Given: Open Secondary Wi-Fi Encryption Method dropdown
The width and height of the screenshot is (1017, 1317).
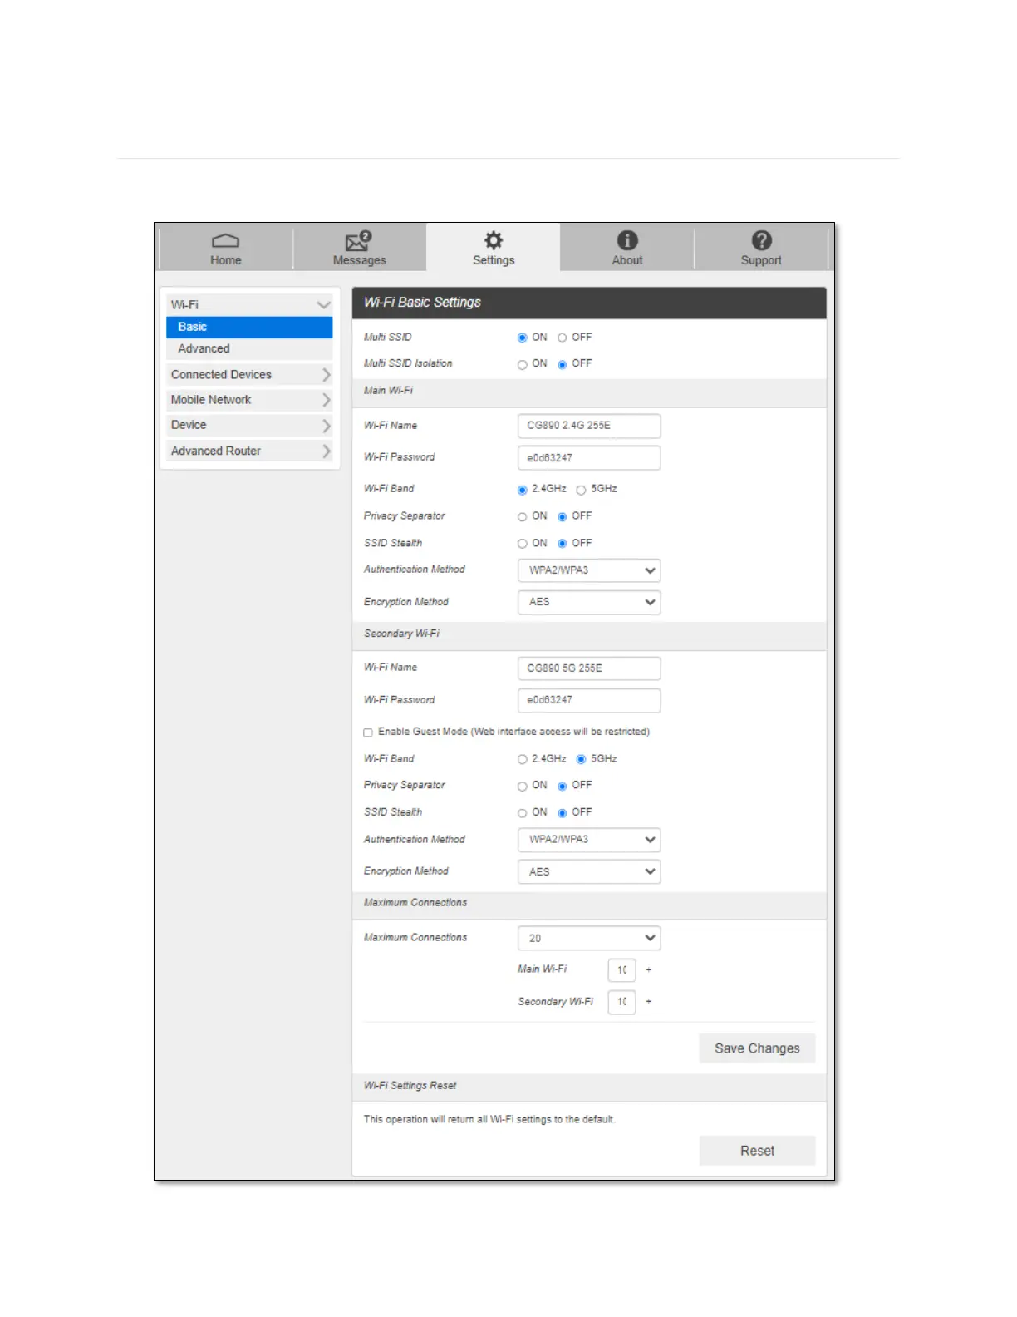Looking at the screenshot, I should pyautogui.click(x=588, y=871).
